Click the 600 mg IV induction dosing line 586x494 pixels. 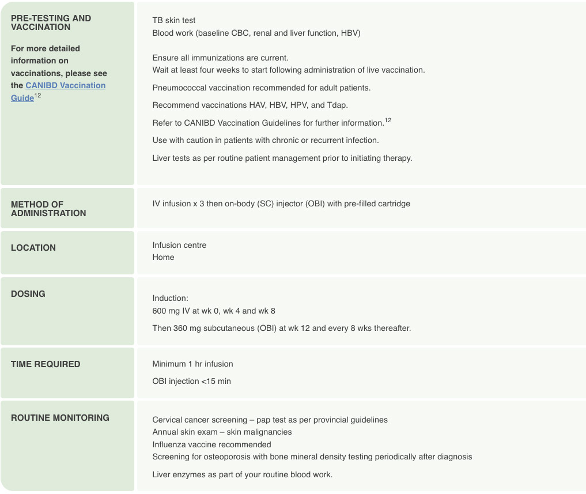coord(214,311)
